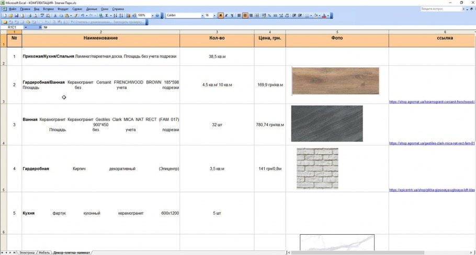Click the Print icon in the standard toolbar
This screenshot has height=255, width=476.
point(29,15)
